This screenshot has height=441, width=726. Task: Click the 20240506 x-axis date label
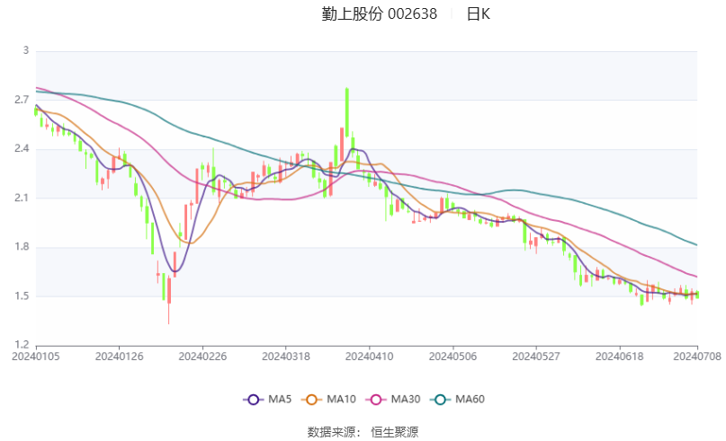point(453,357)
